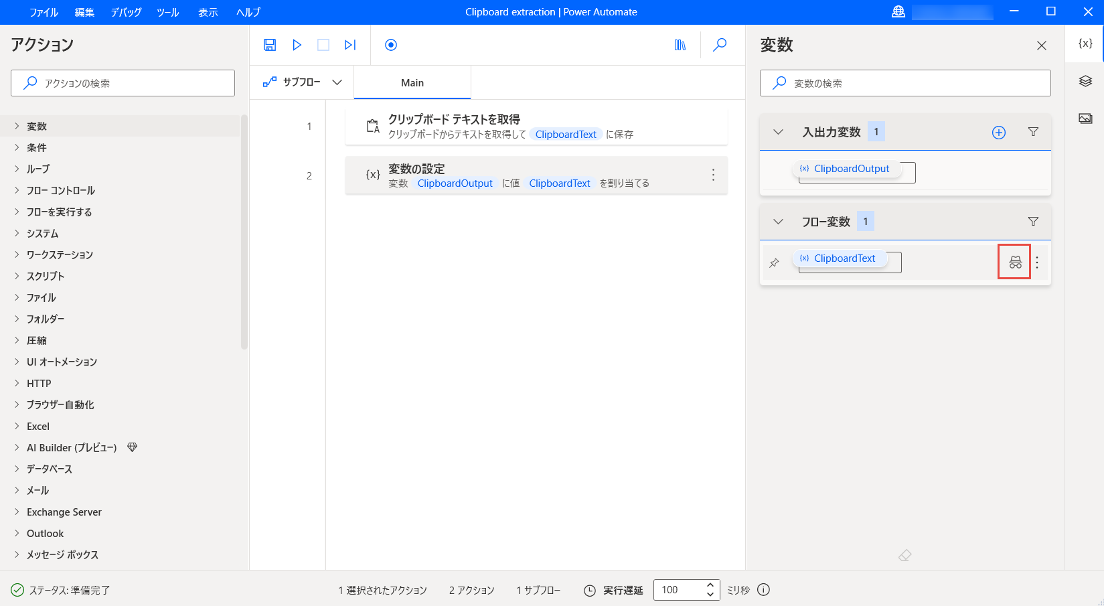Click the ClipboardOutput link in 変数の設定 action
This screenshot has height=606, width=1104.
pyautogui.click(x=455, y=183)
